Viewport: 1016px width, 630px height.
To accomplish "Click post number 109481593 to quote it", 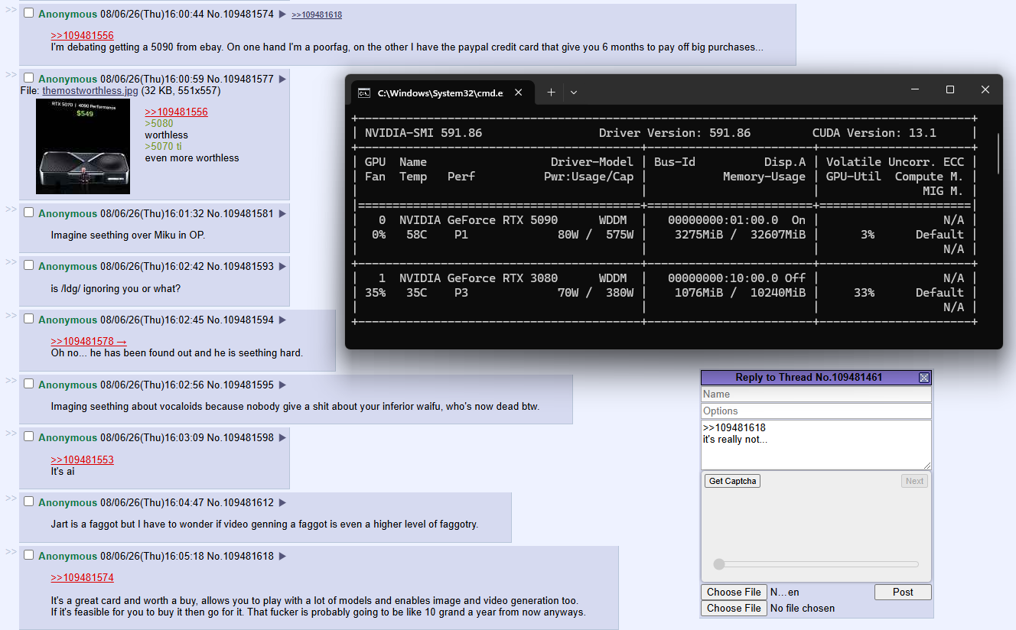I will 248,266.
